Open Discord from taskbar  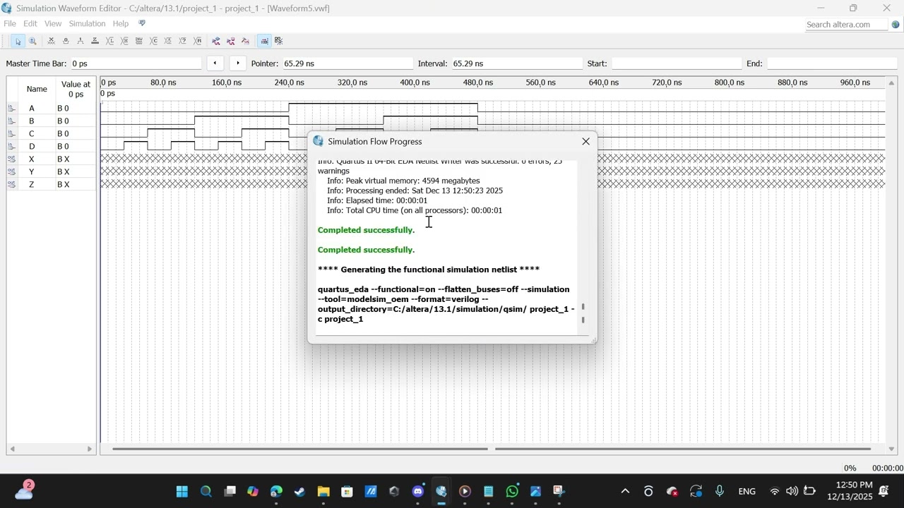click(418, 491)
